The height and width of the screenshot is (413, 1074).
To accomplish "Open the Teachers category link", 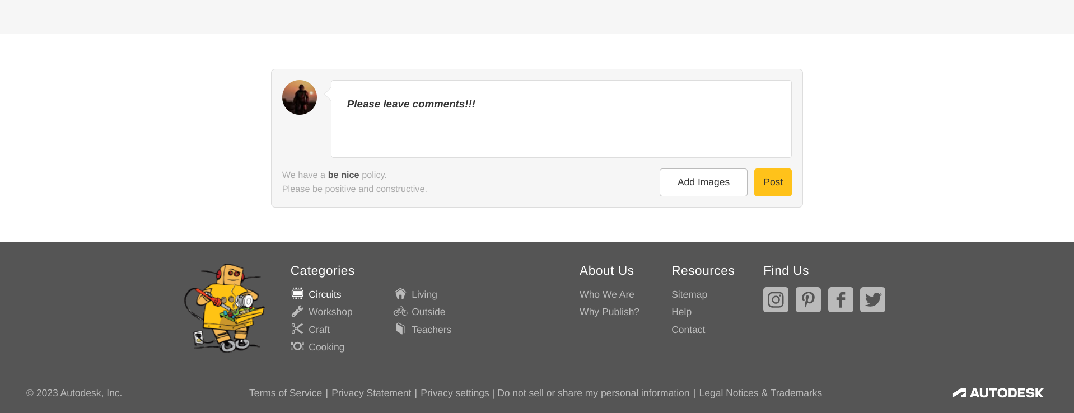I will pyautogui.click(x=431, y=330).
